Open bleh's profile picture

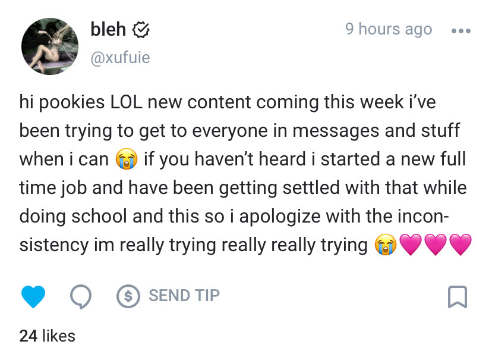pos(50,46)
